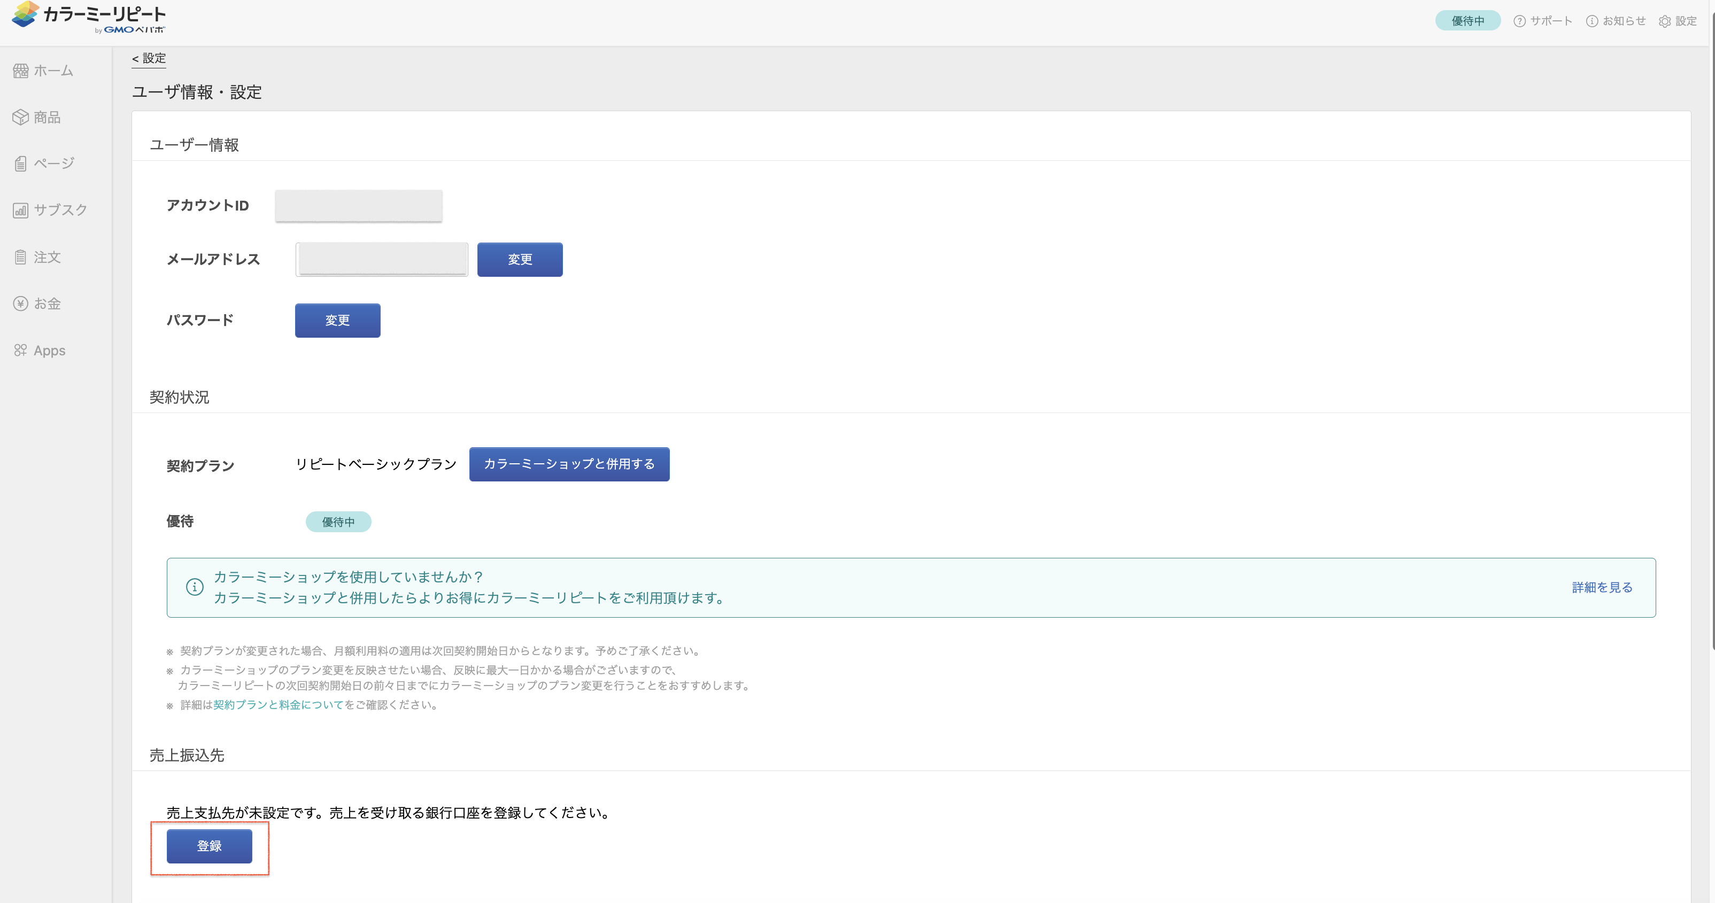Click the お知らせ info icon
Screen dimensions: 1715x903
pyautogui.click(x=1592, y=21)
